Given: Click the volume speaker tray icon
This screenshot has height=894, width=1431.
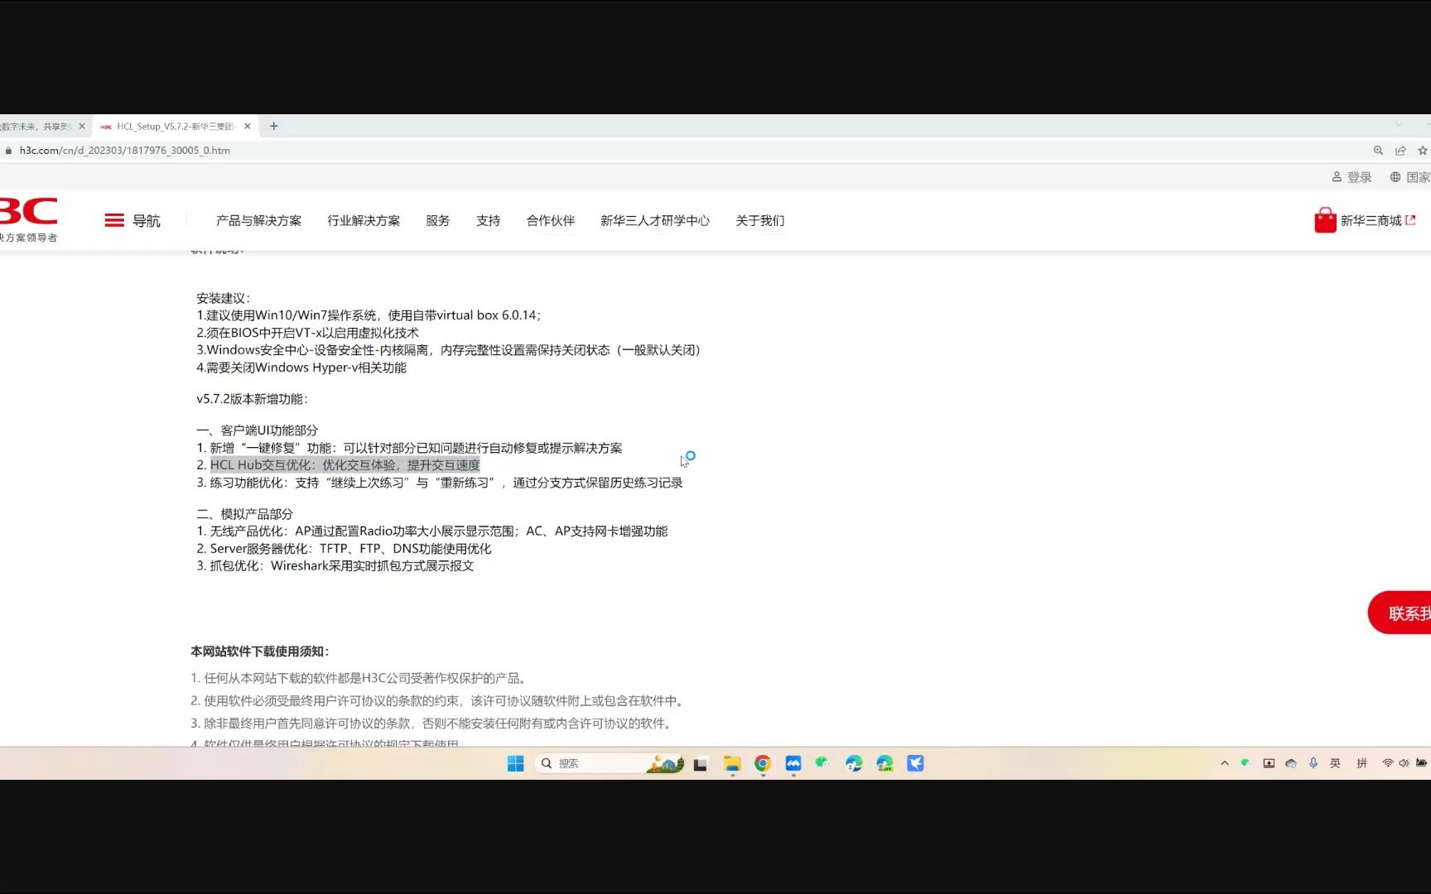Looking at the screenshot, I should pyautogui.click(x=1404, y=763).
